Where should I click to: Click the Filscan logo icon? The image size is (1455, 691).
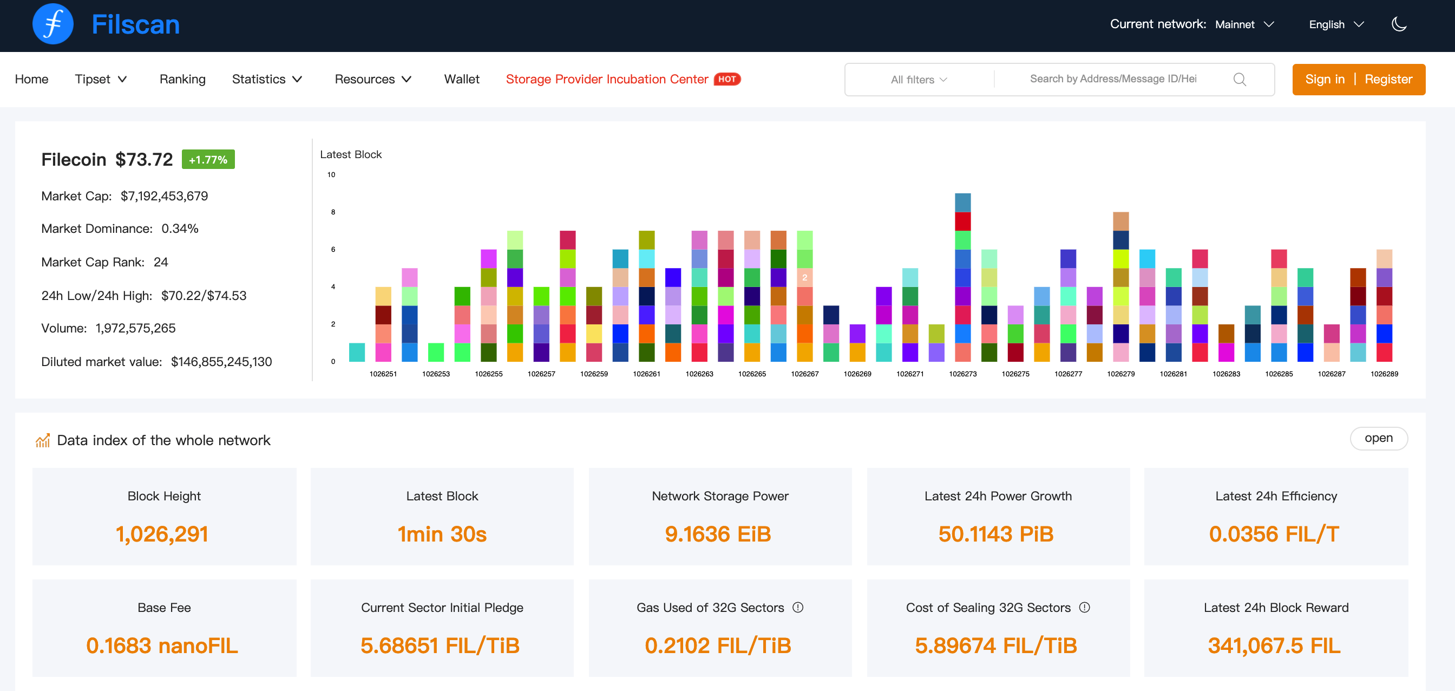pyautogui.click(x=53, y=24)
